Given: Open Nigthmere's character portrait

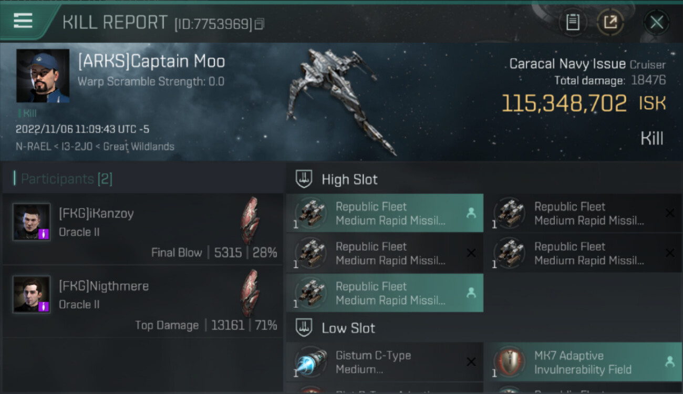Looking at the screenshot, I should click(x=32, y=294).
